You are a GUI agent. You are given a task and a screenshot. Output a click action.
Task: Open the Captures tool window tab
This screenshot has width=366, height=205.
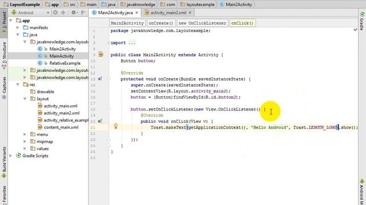pos(4,88)
